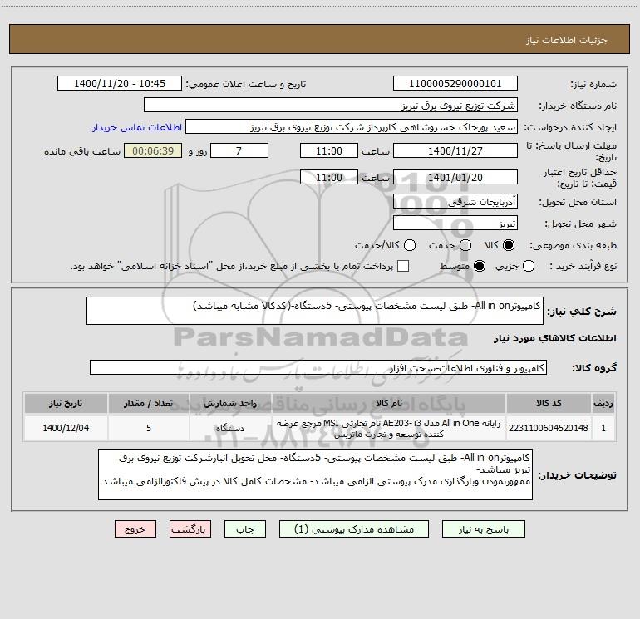Click the need date cell 1400/12/04
Screen dimensions: 640x619
(x=66, y=428)
